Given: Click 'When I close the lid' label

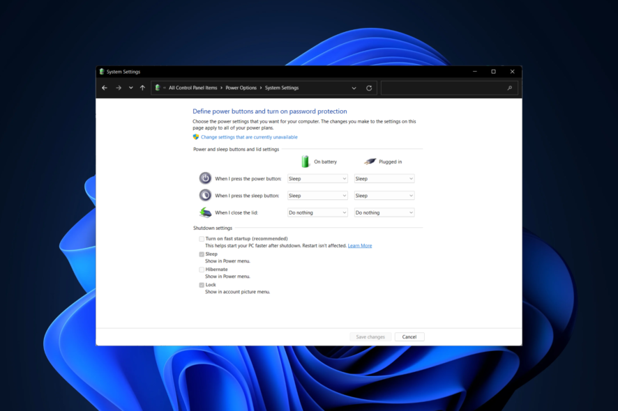Looking at the screenshot, I should [x=236, y=212].
